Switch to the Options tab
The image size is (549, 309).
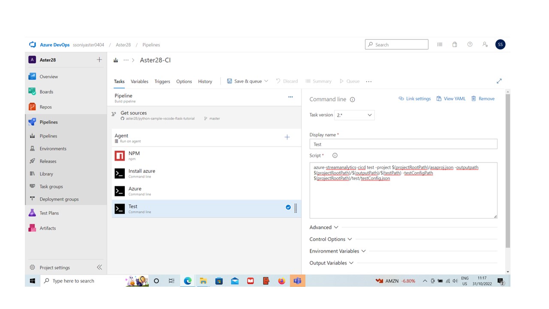[x=184, y=82]
